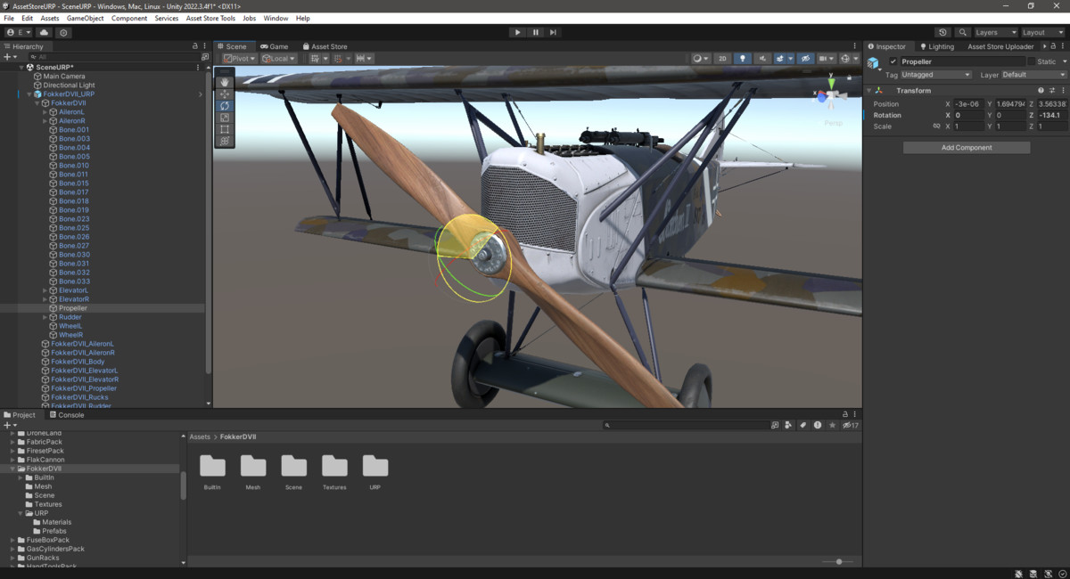
Task: Click the Step frame button
Action: coord(554,31)
